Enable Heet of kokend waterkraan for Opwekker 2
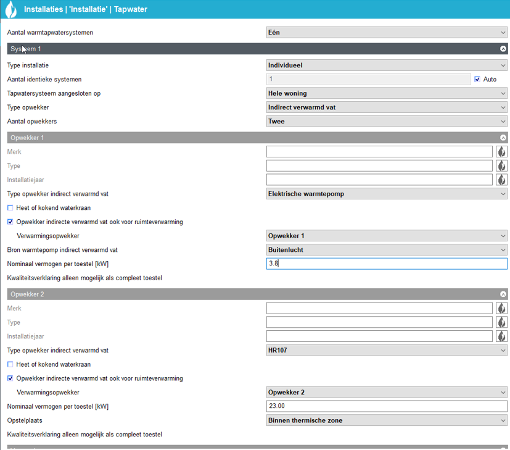 click(10, 364)
